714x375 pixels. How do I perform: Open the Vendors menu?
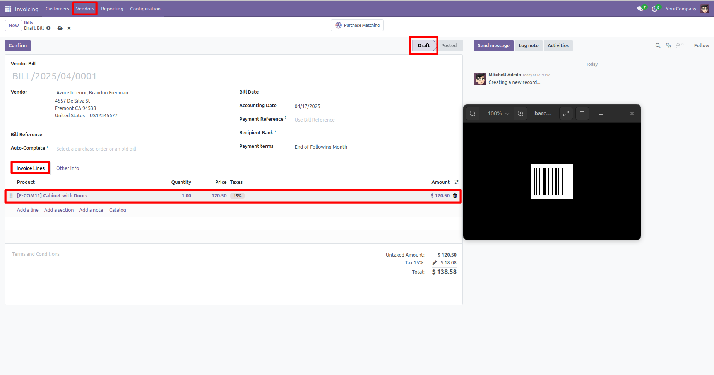point(85,9)
